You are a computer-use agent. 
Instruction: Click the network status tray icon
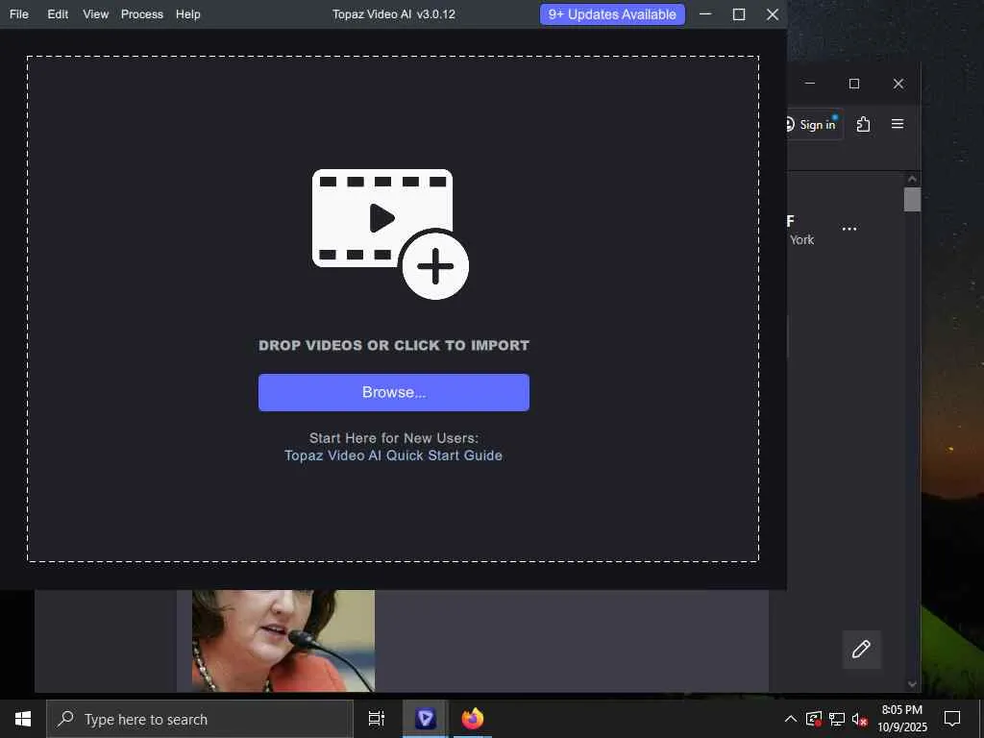(x=837, y=719)
